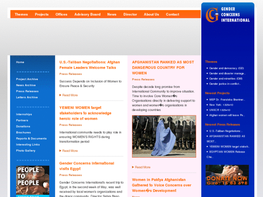Open the Contact page
Viewport: 263px width, 197px height.
click(173, 14)
